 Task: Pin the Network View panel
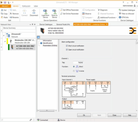coord(32,24)
